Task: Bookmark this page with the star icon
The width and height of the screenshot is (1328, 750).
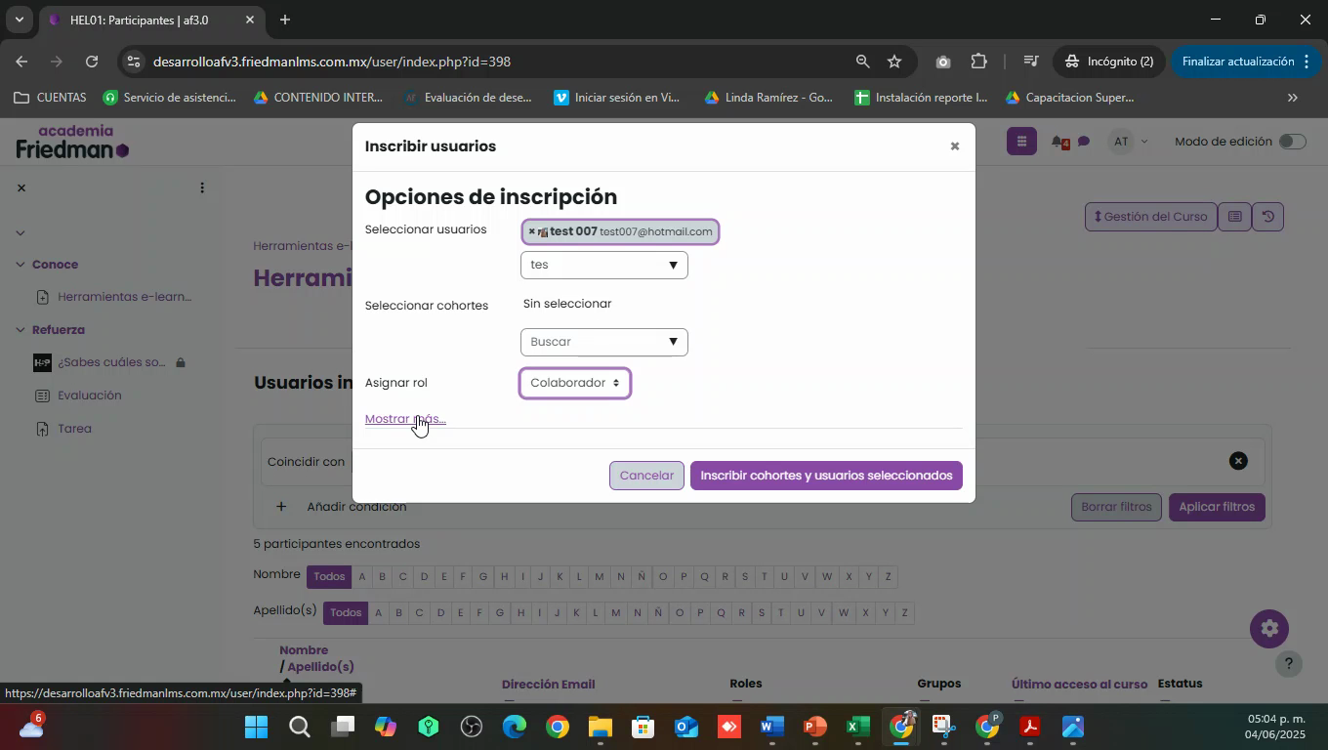Action: 894,62
